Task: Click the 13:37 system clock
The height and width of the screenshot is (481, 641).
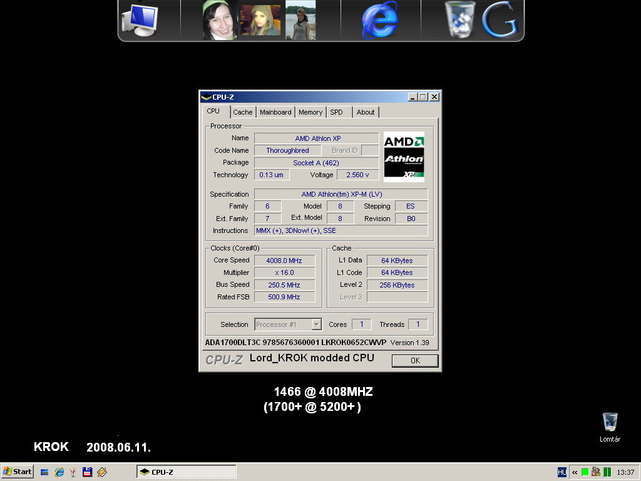Action: pos(625,472)
